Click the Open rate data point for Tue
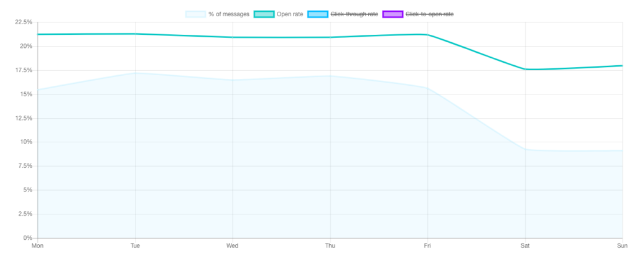Screen dimensions: 637x261 (135, 34)
